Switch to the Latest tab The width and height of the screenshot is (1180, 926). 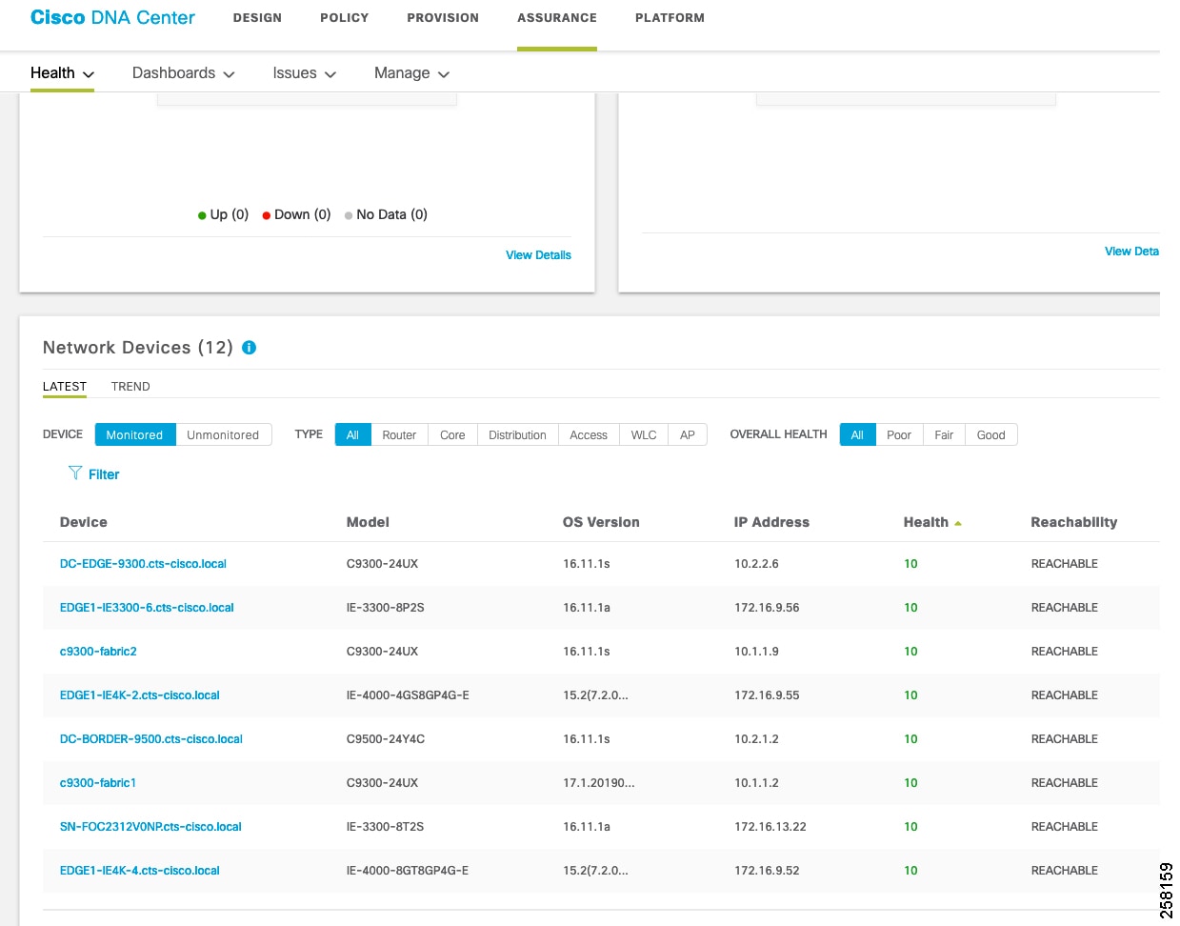tap(65, 387)
